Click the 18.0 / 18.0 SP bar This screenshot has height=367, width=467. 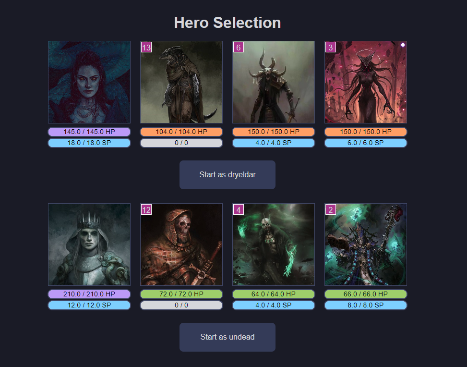tap(89, 143)
